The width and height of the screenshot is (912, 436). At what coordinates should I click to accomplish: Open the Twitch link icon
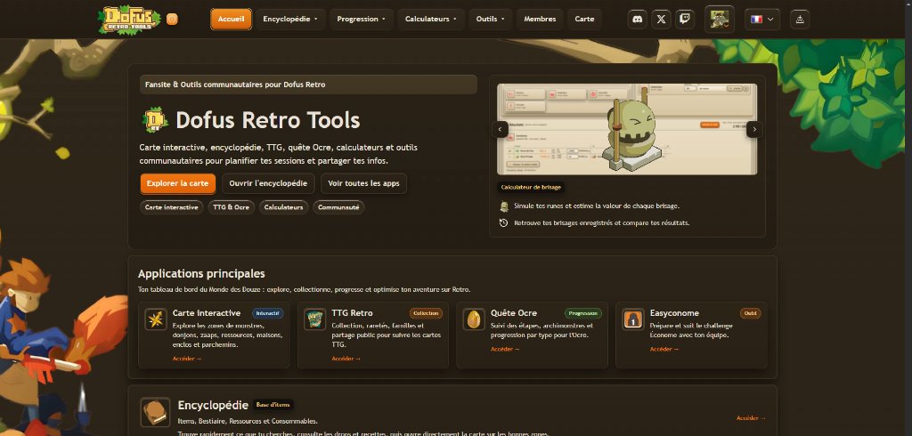685,20
